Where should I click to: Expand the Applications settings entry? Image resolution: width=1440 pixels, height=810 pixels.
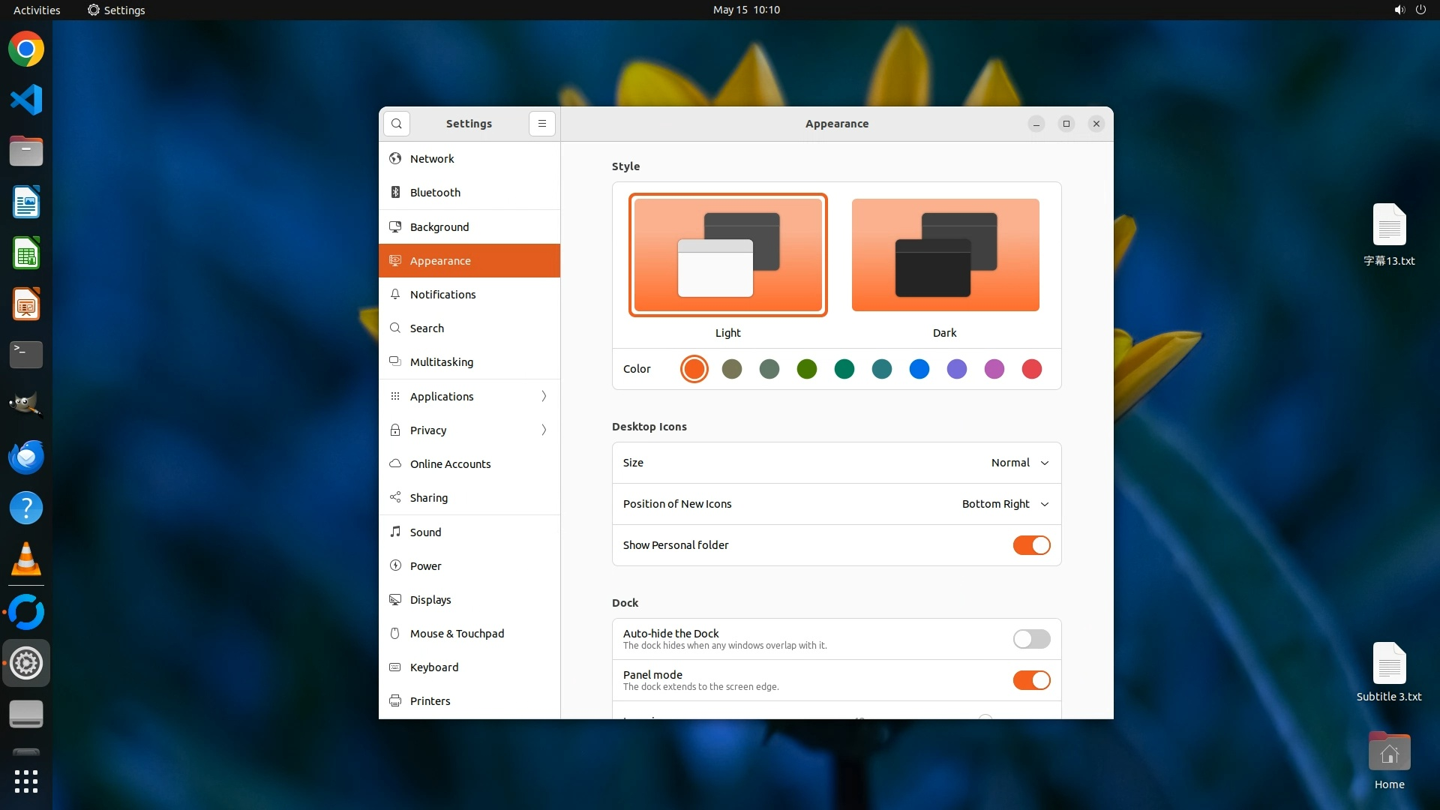coord(469,396)
